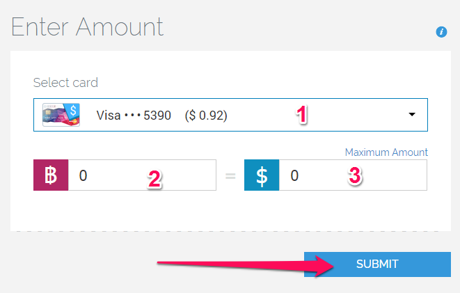Click the Select card label
This screenshot has width=460, height=293.
click(65, 82)
